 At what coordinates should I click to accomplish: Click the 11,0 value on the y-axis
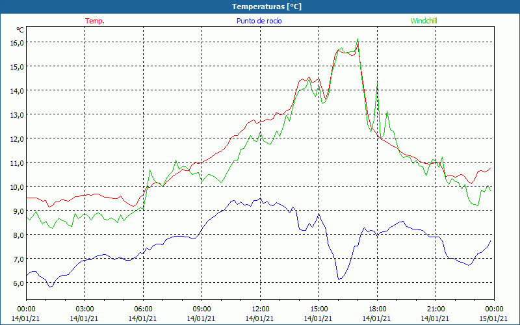pyautogui.click(x=17, y=163)
